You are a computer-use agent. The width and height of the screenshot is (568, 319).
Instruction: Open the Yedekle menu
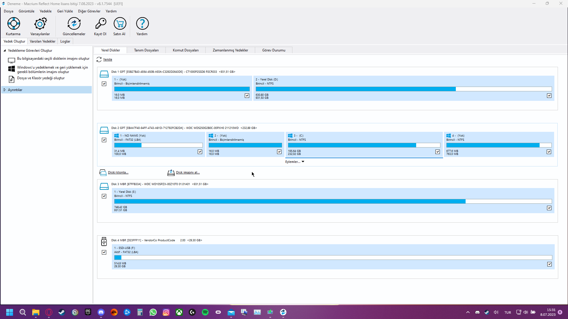[x=46, y=11]
